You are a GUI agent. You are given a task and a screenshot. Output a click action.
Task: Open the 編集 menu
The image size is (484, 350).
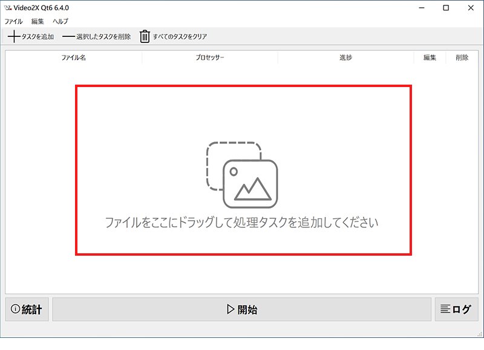[x=38, y=21]
